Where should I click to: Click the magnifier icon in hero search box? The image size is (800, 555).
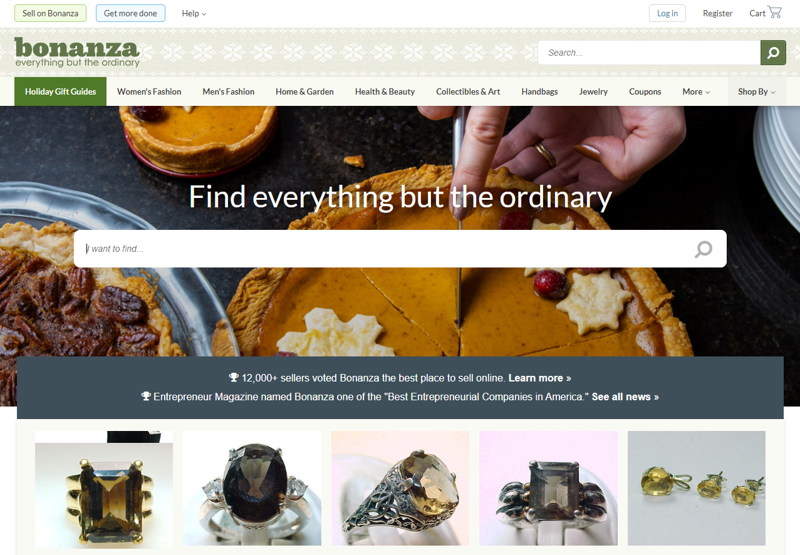[x=704, y=249]
